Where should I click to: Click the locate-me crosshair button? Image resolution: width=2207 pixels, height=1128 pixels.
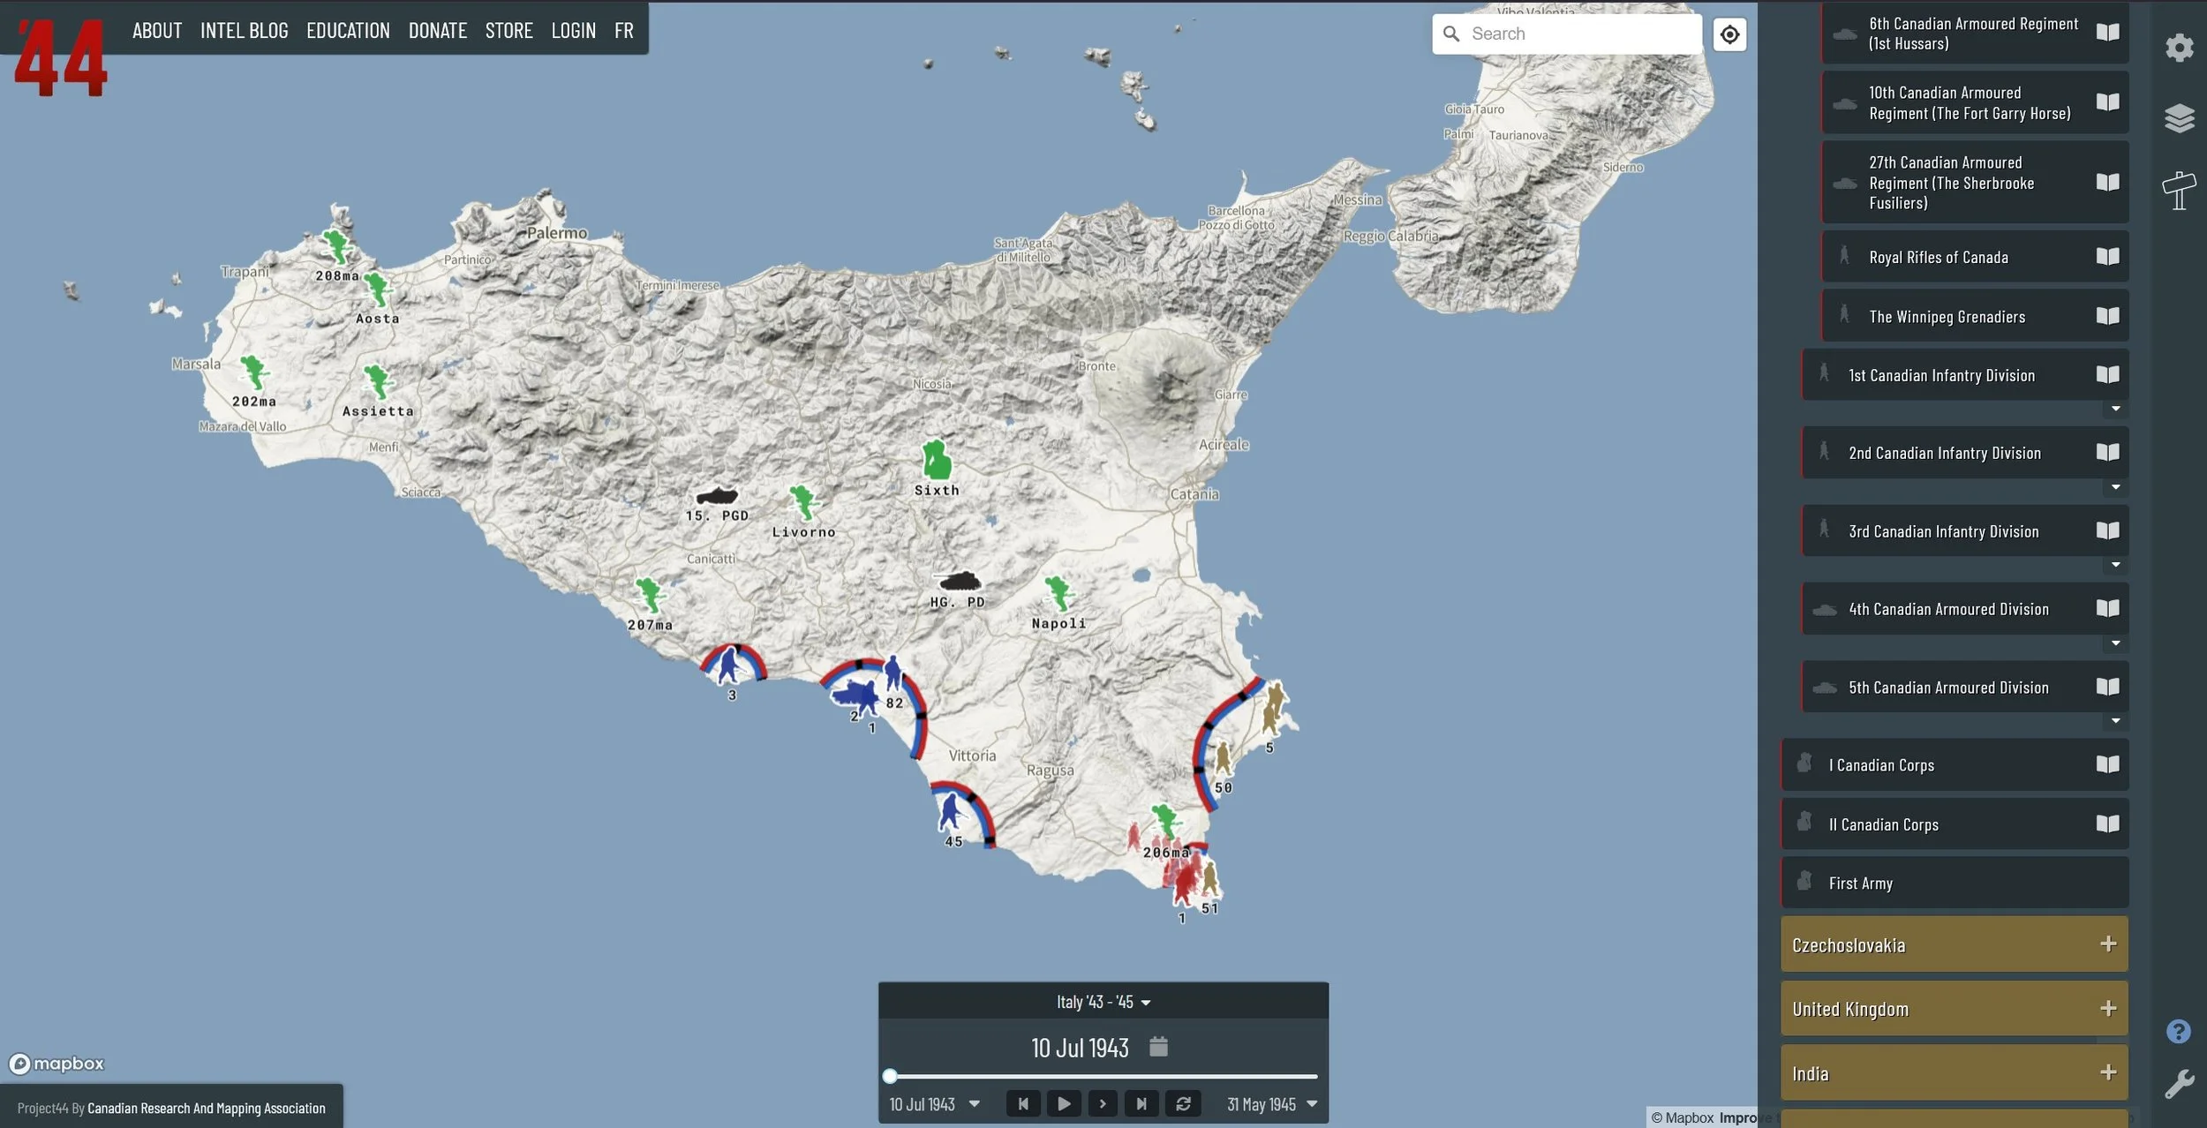(x=1729, y=34)
